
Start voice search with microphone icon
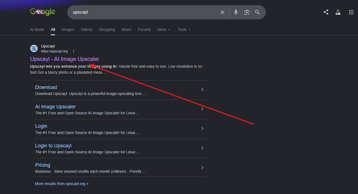click(236, 12)
